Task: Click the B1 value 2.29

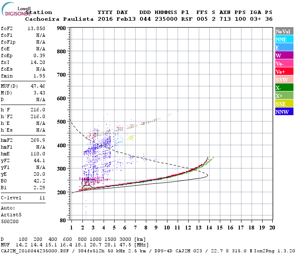Action: (39, 188)
